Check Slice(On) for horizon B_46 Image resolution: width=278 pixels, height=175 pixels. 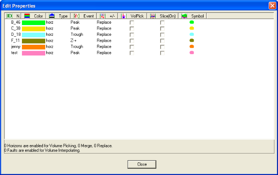[x=162, y=22]
